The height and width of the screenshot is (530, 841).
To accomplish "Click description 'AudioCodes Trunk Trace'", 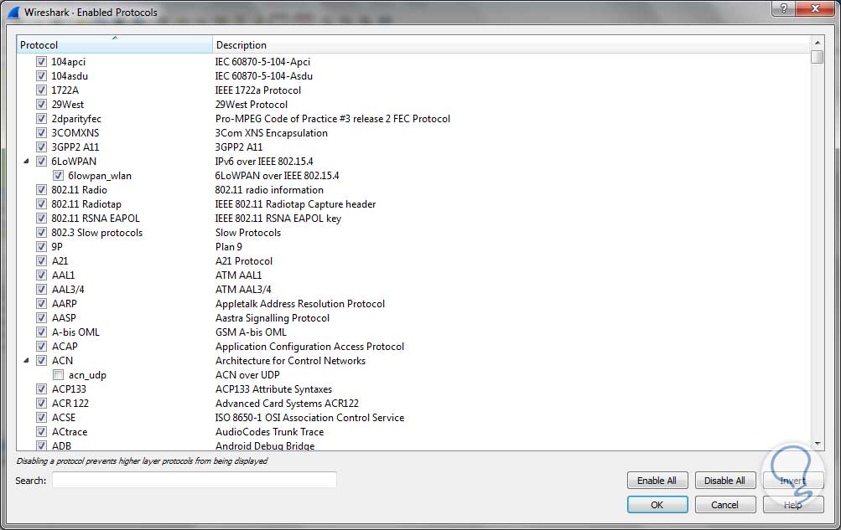I will click(x=269, y=431).
